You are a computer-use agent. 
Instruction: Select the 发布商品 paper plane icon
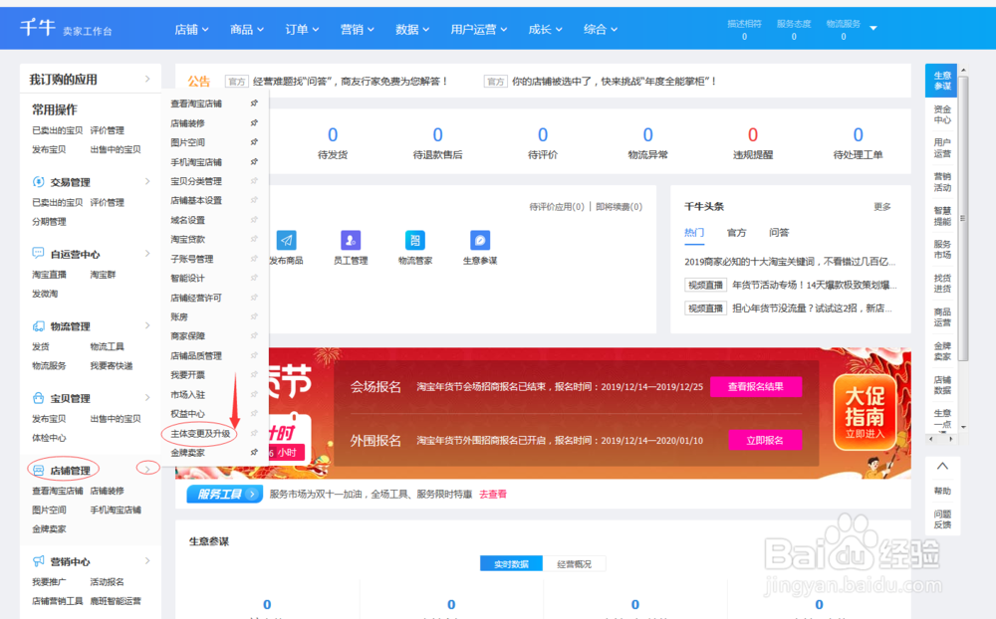[x=288, y=241]
